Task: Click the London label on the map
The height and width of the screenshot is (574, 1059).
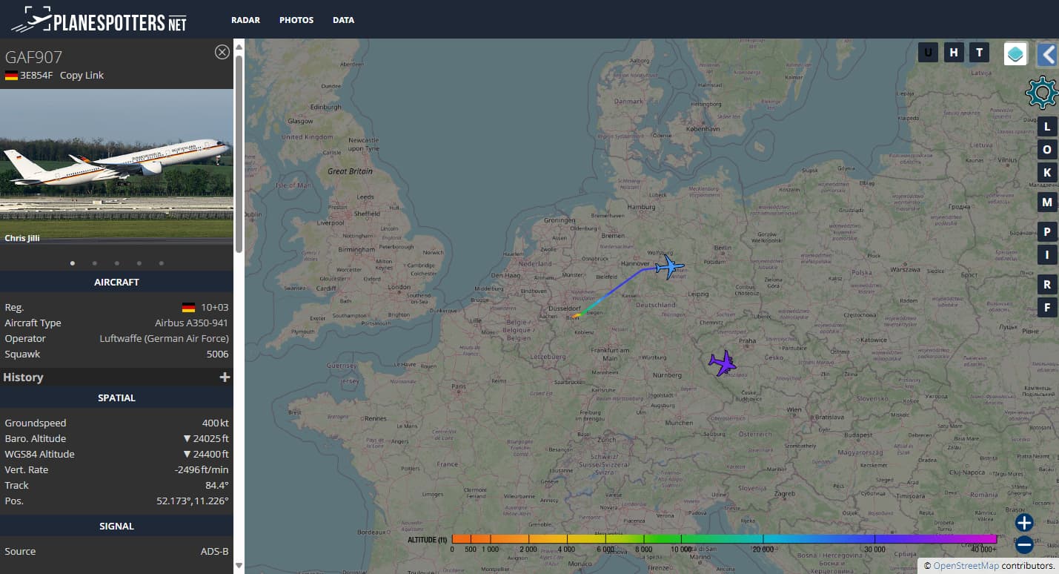Action: (x=399, y=287)
